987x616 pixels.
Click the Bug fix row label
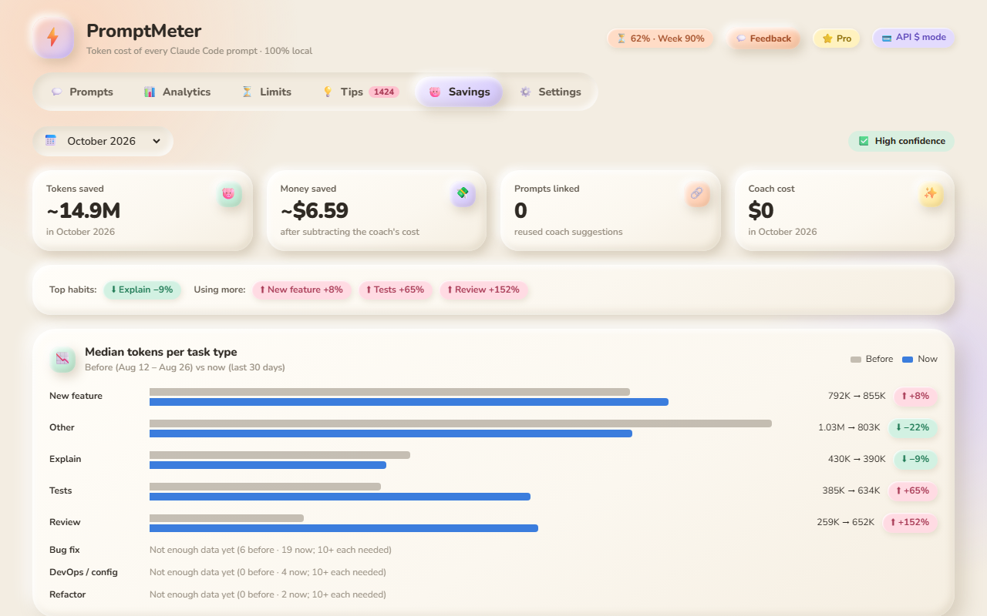pos(65,550)
